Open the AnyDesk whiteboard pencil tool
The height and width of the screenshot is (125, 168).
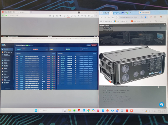point(92,16)
